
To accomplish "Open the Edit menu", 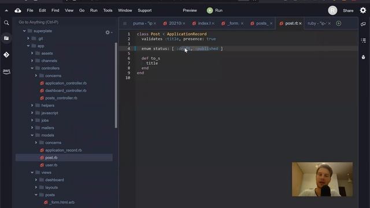I will (x=42, y=10).
